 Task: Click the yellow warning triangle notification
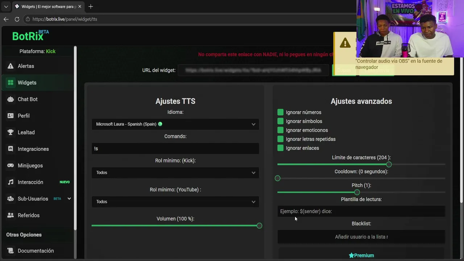point(345,43)
